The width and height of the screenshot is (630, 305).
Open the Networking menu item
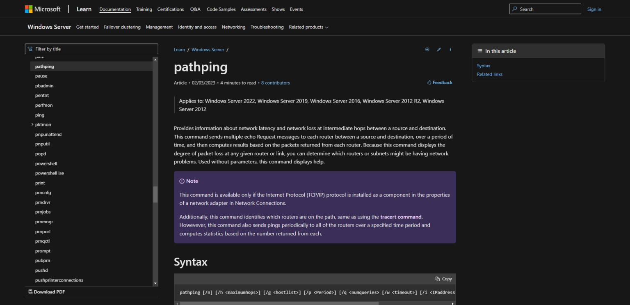click(233, 27)
